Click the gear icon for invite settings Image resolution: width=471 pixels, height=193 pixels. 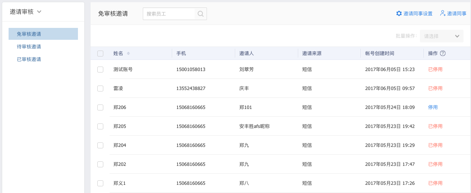[x=399, y=13]
